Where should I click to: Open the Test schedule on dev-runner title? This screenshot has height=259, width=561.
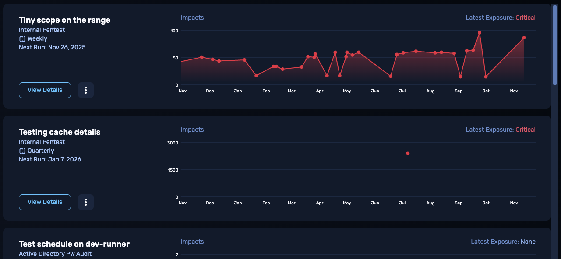pyautogui.click(x=74, y=244)
